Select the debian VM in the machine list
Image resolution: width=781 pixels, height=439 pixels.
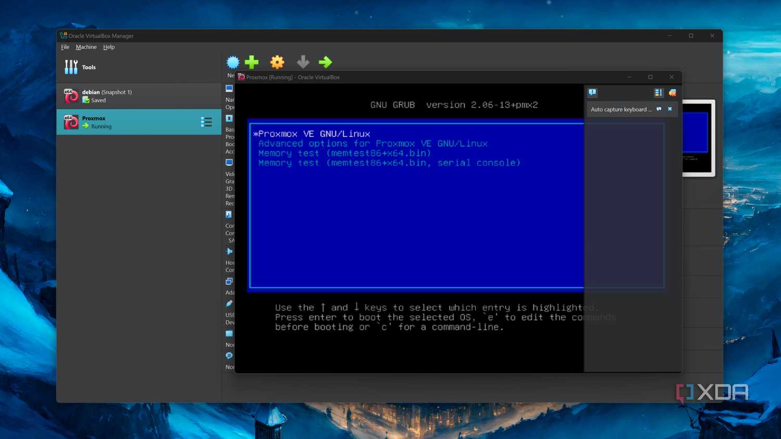click(x=139, y=96)
